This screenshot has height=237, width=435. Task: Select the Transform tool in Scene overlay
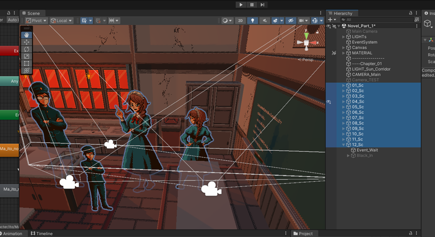(27, 70)
